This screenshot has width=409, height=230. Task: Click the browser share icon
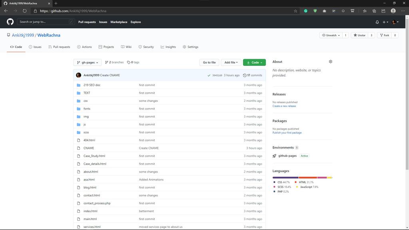(383, 11)
